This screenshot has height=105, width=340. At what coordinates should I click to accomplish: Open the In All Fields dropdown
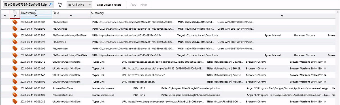[x=80, y=5]
